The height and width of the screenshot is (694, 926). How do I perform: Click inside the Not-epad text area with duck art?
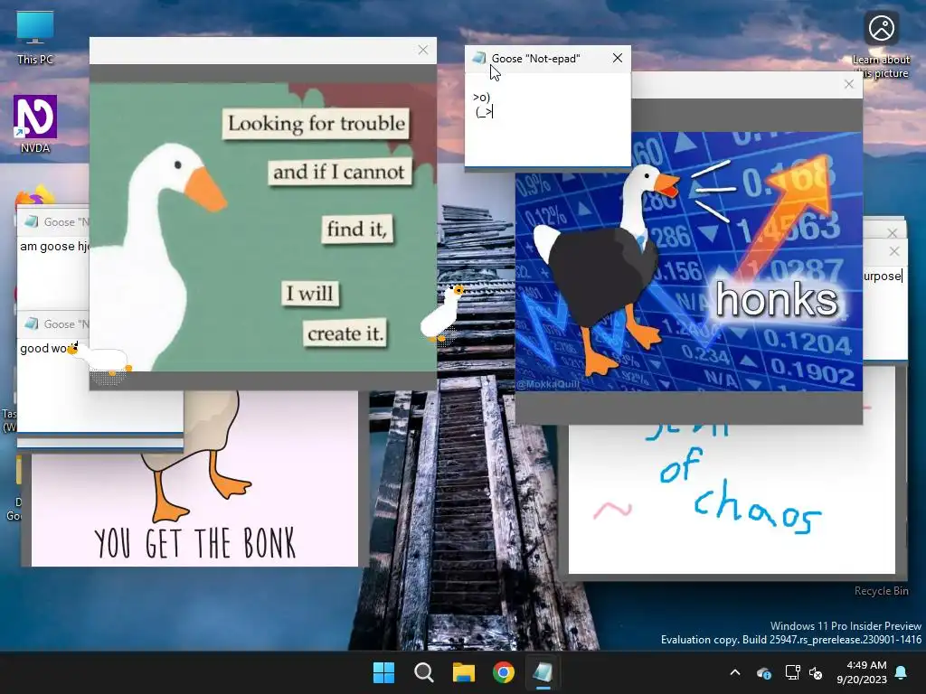[x=547, y=120]
